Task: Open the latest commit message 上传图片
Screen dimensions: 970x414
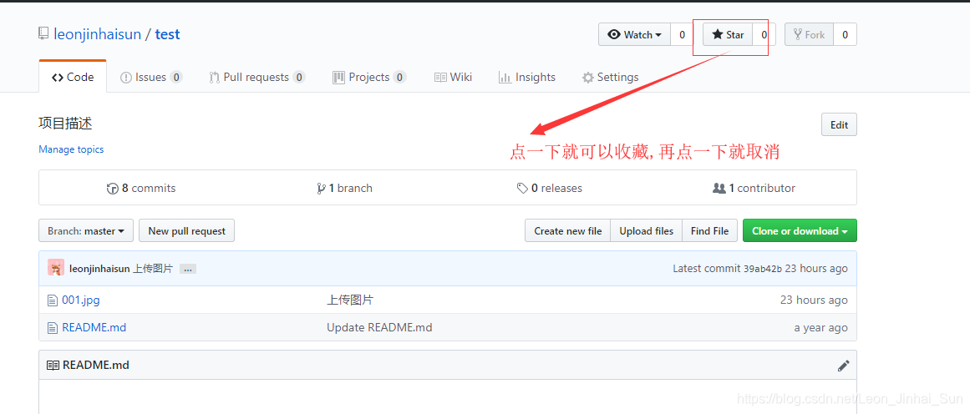Action: coord(153,269)
